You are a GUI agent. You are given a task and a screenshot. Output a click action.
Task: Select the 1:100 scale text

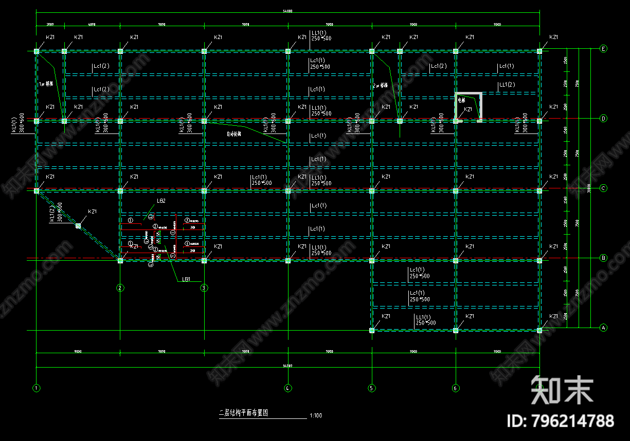pos(316,415)
